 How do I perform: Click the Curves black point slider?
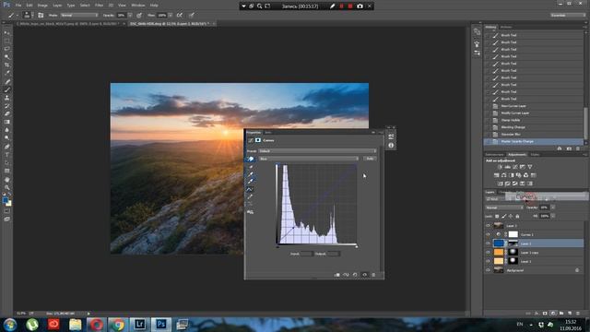277,246
